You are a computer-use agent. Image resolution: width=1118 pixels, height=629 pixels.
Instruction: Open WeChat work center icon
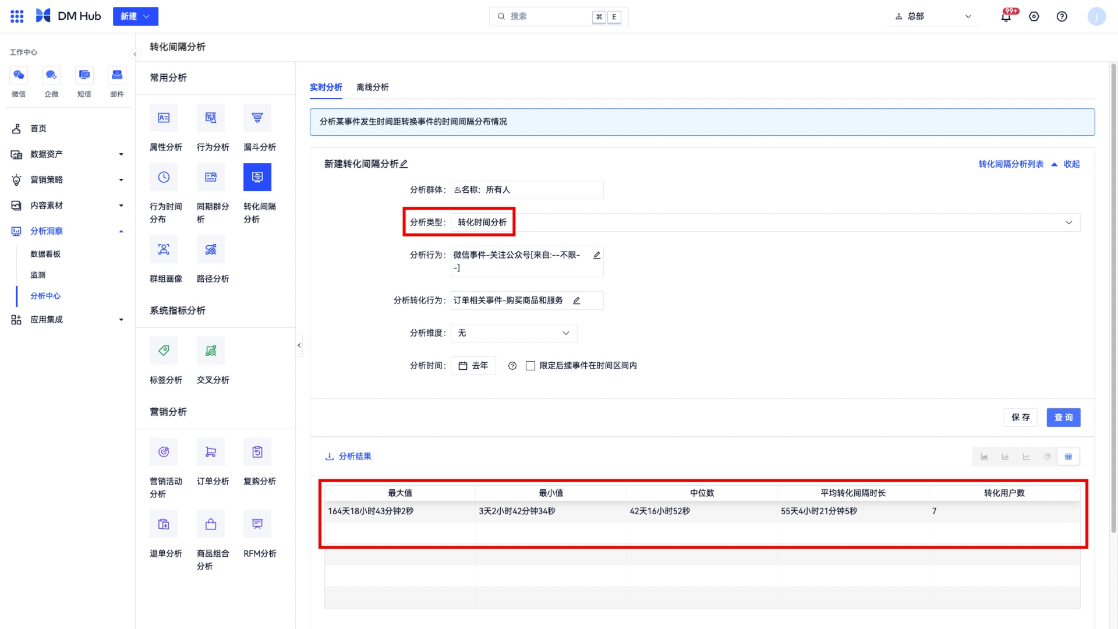[19, 75]
